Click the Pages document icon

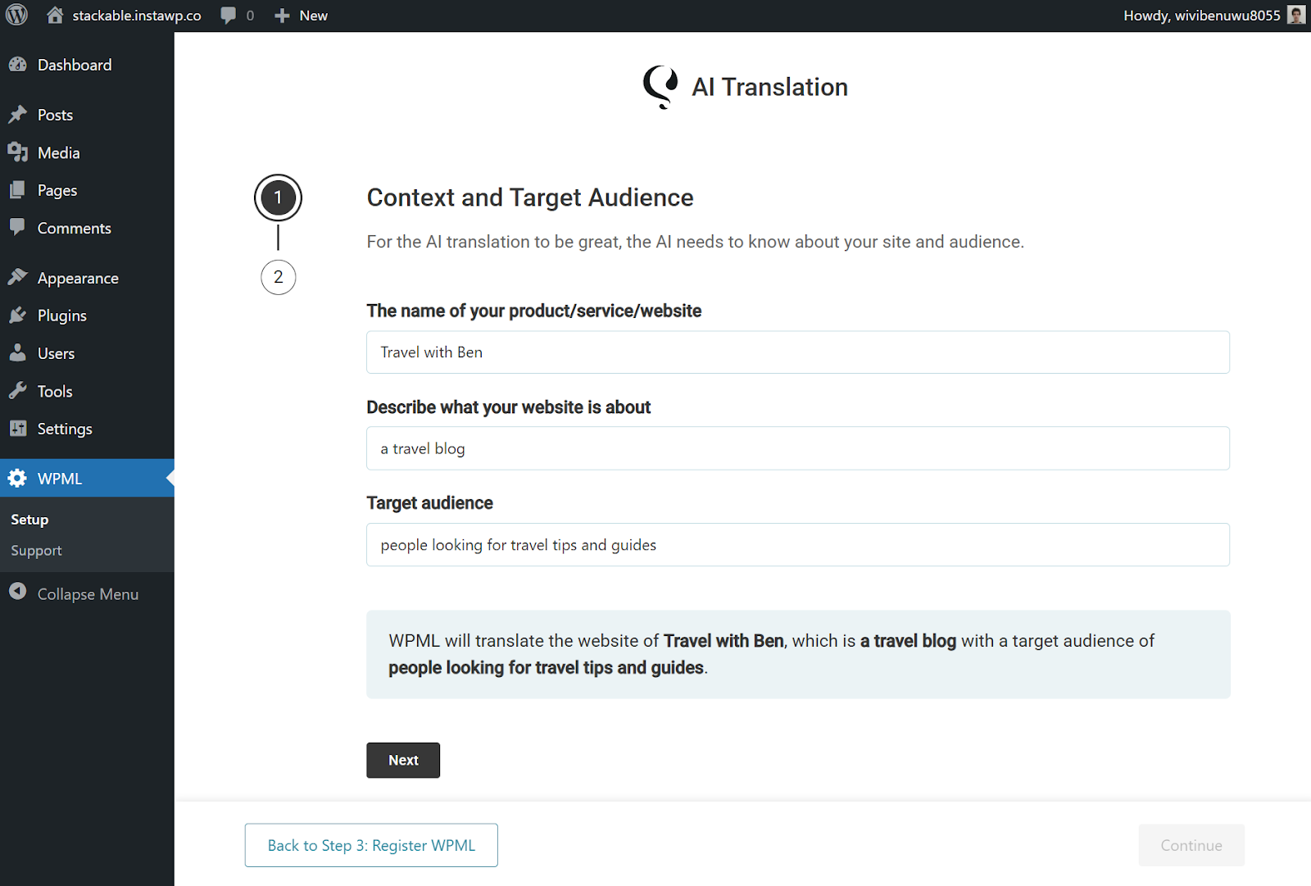(18, 190)
